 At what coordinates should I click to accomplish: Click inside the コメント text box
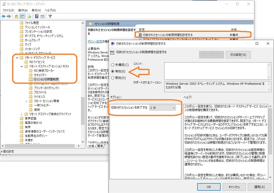tap(216, 71)
